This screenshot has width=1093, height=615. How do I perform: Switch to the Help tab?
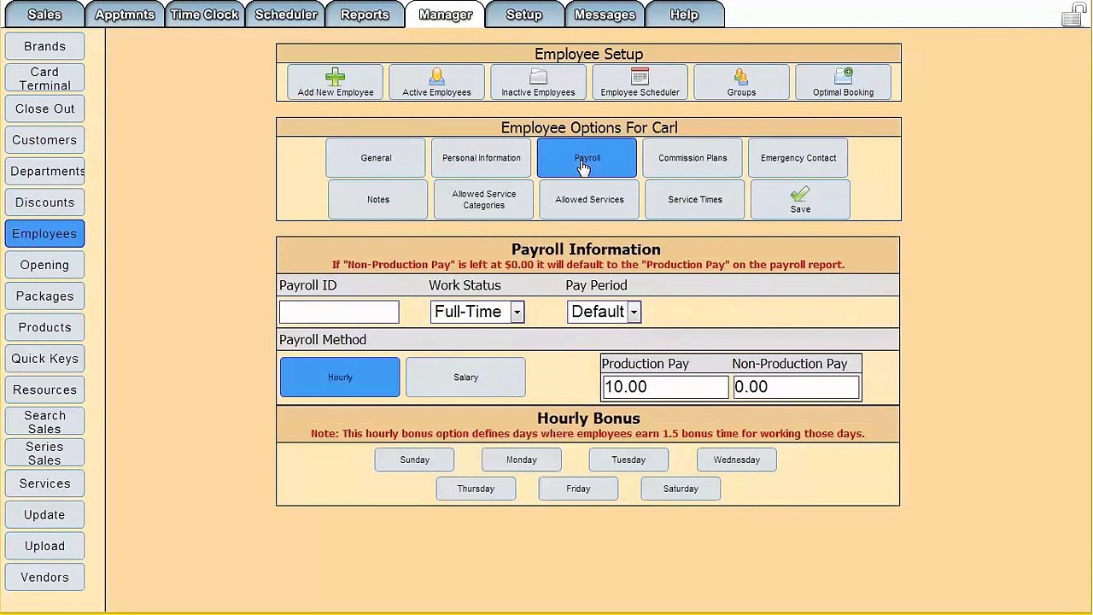[684, 15]
